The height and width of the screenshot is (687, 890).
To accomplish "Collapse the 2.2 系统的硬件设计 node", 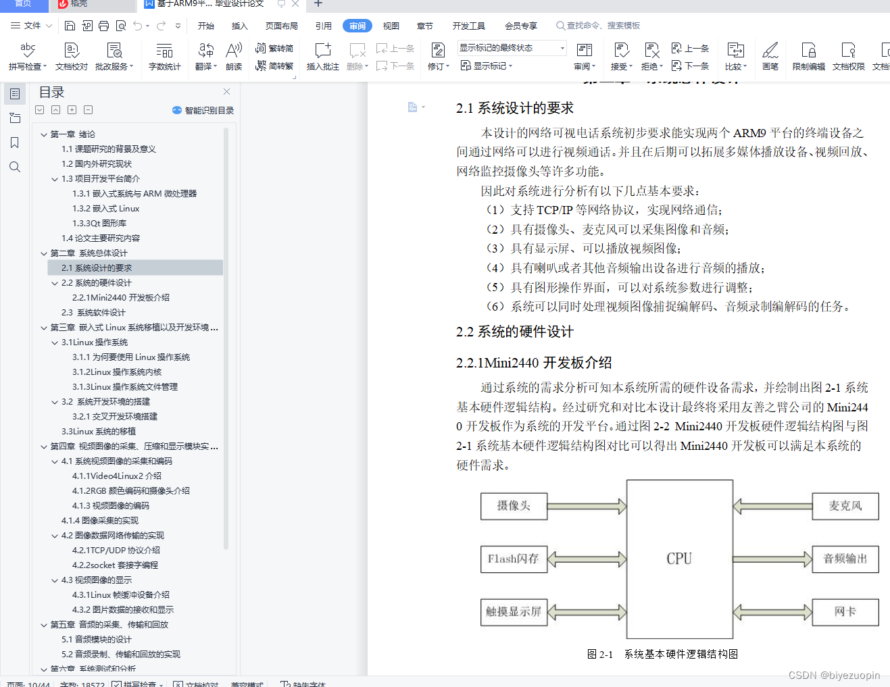I will coord(55,283).
